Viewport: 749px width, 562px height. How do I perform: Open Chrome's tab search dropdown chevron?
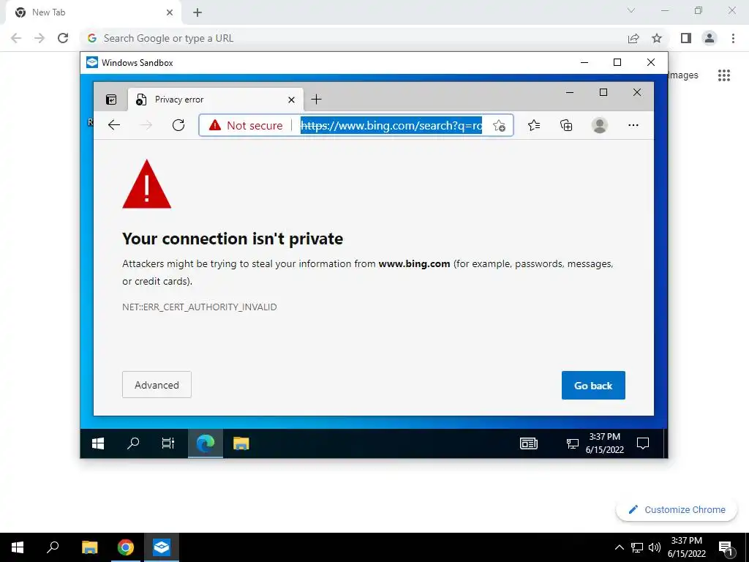pyautogui.click(x=631, y=10)
